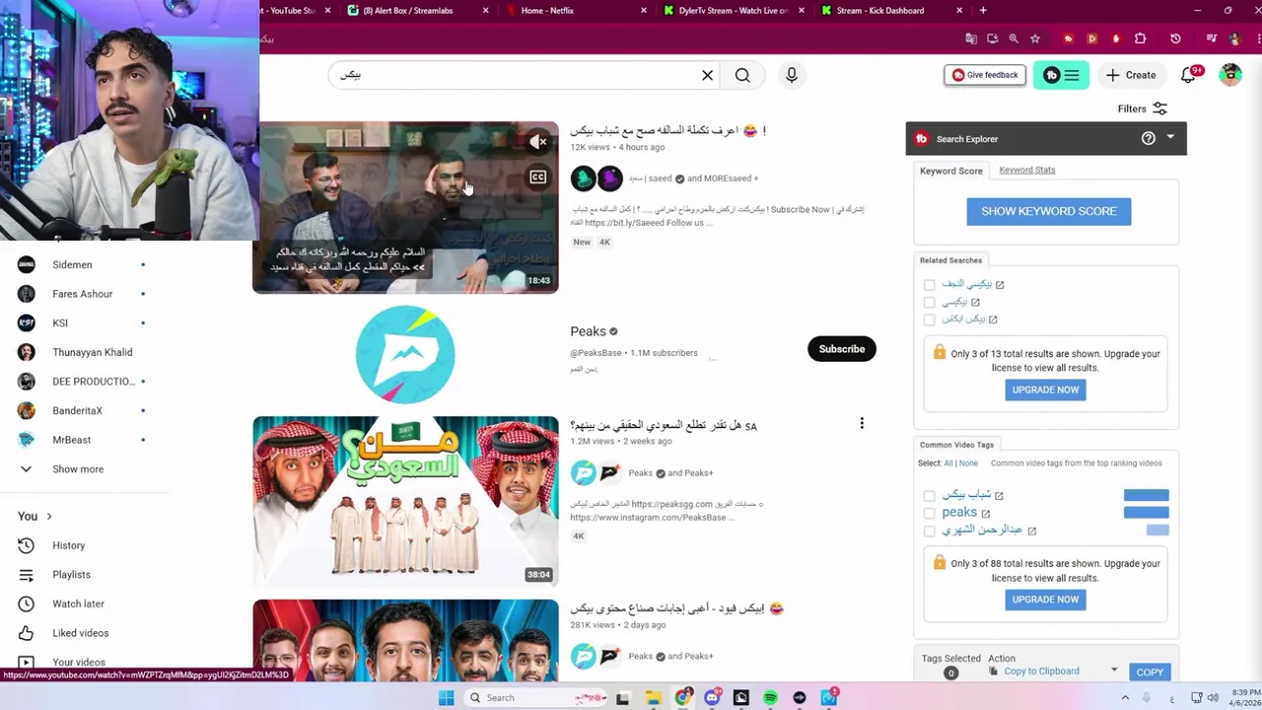Screen dimensions: 1262x710
Task: Open Spotify from taskbar
Action: (770, 698)
